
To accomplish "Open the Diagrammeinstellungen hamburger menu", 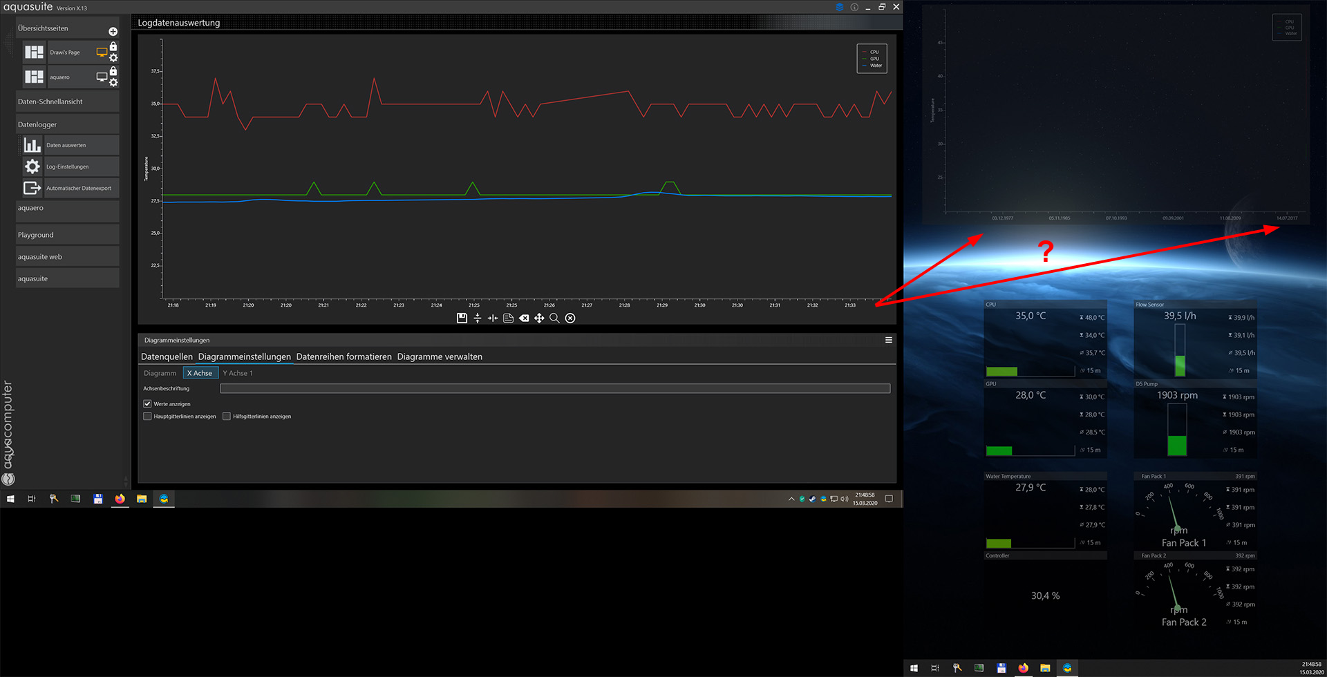I will pos(888,340).
